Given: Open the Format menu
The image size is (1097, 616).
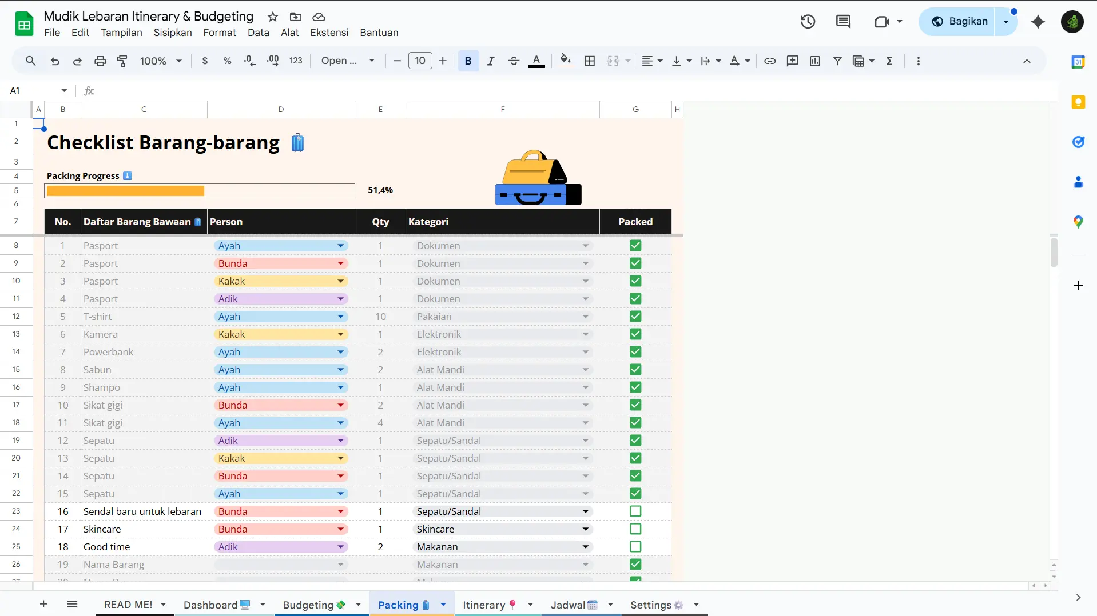Looking at the screenshot, I should coord(220,33).
